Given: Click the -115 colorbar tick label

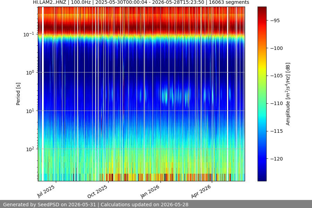Looking at the screenshot, I should 276,131.
